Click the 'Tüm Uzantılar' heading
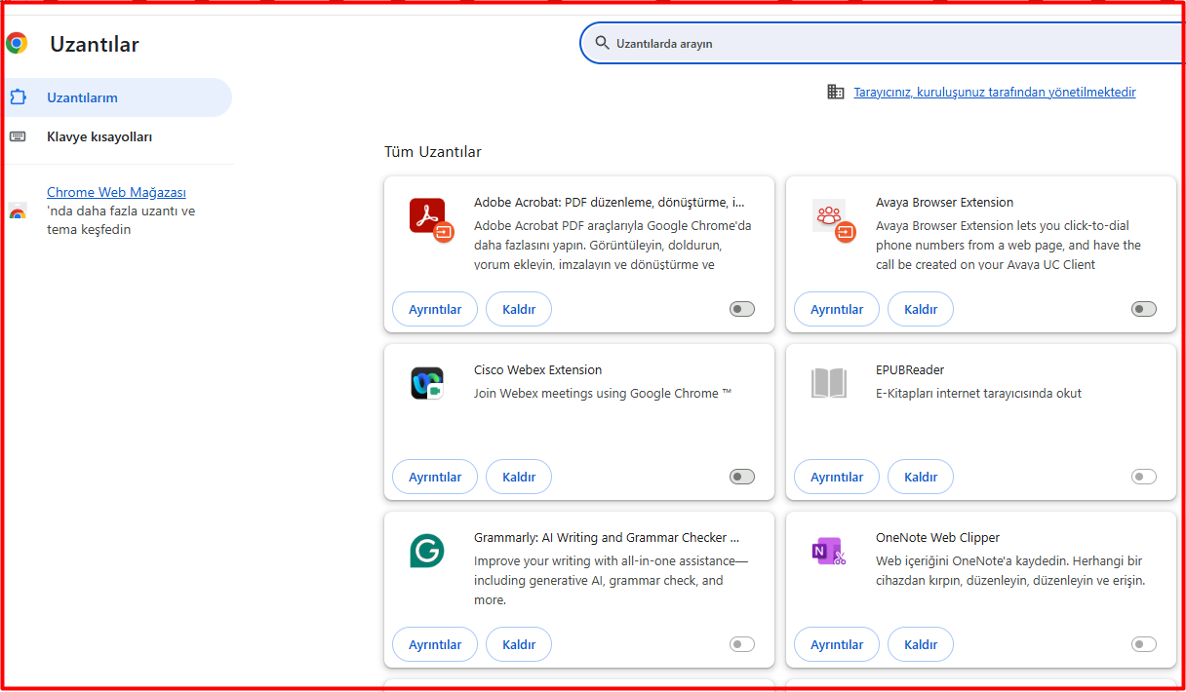This screenshot has width=1186, height=692. (433, 152)
